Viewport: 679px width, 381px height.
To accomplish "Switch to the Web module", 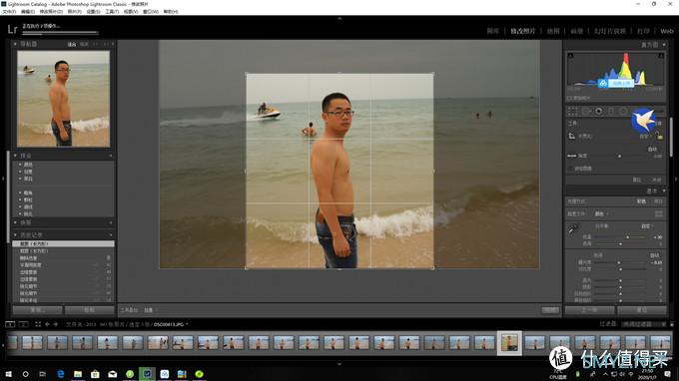I will 666,31.
